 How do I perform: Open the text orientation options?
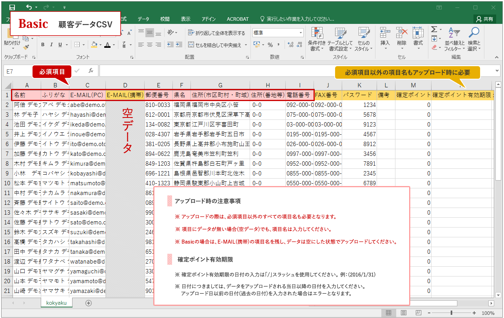point(172,33)
